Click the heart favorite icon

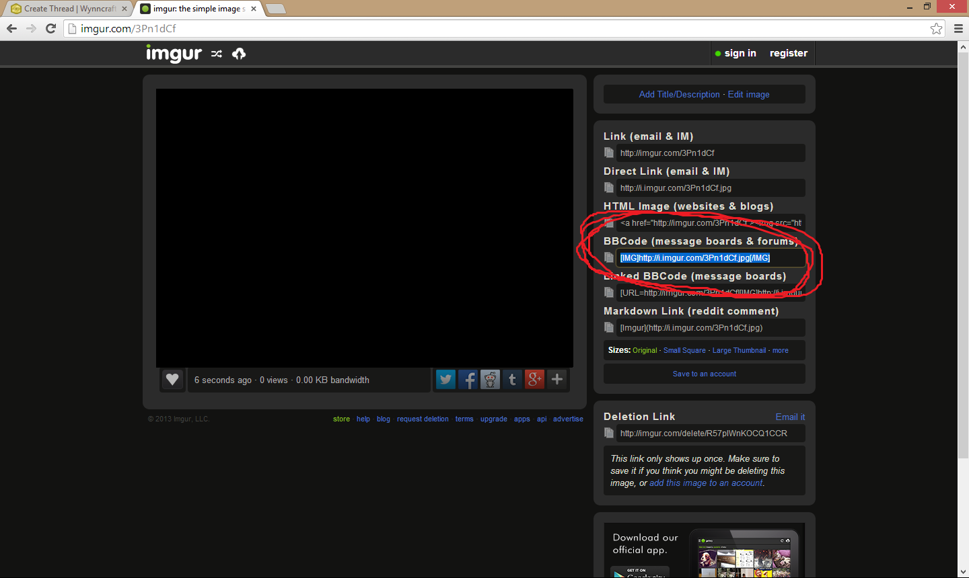(172, 380)
